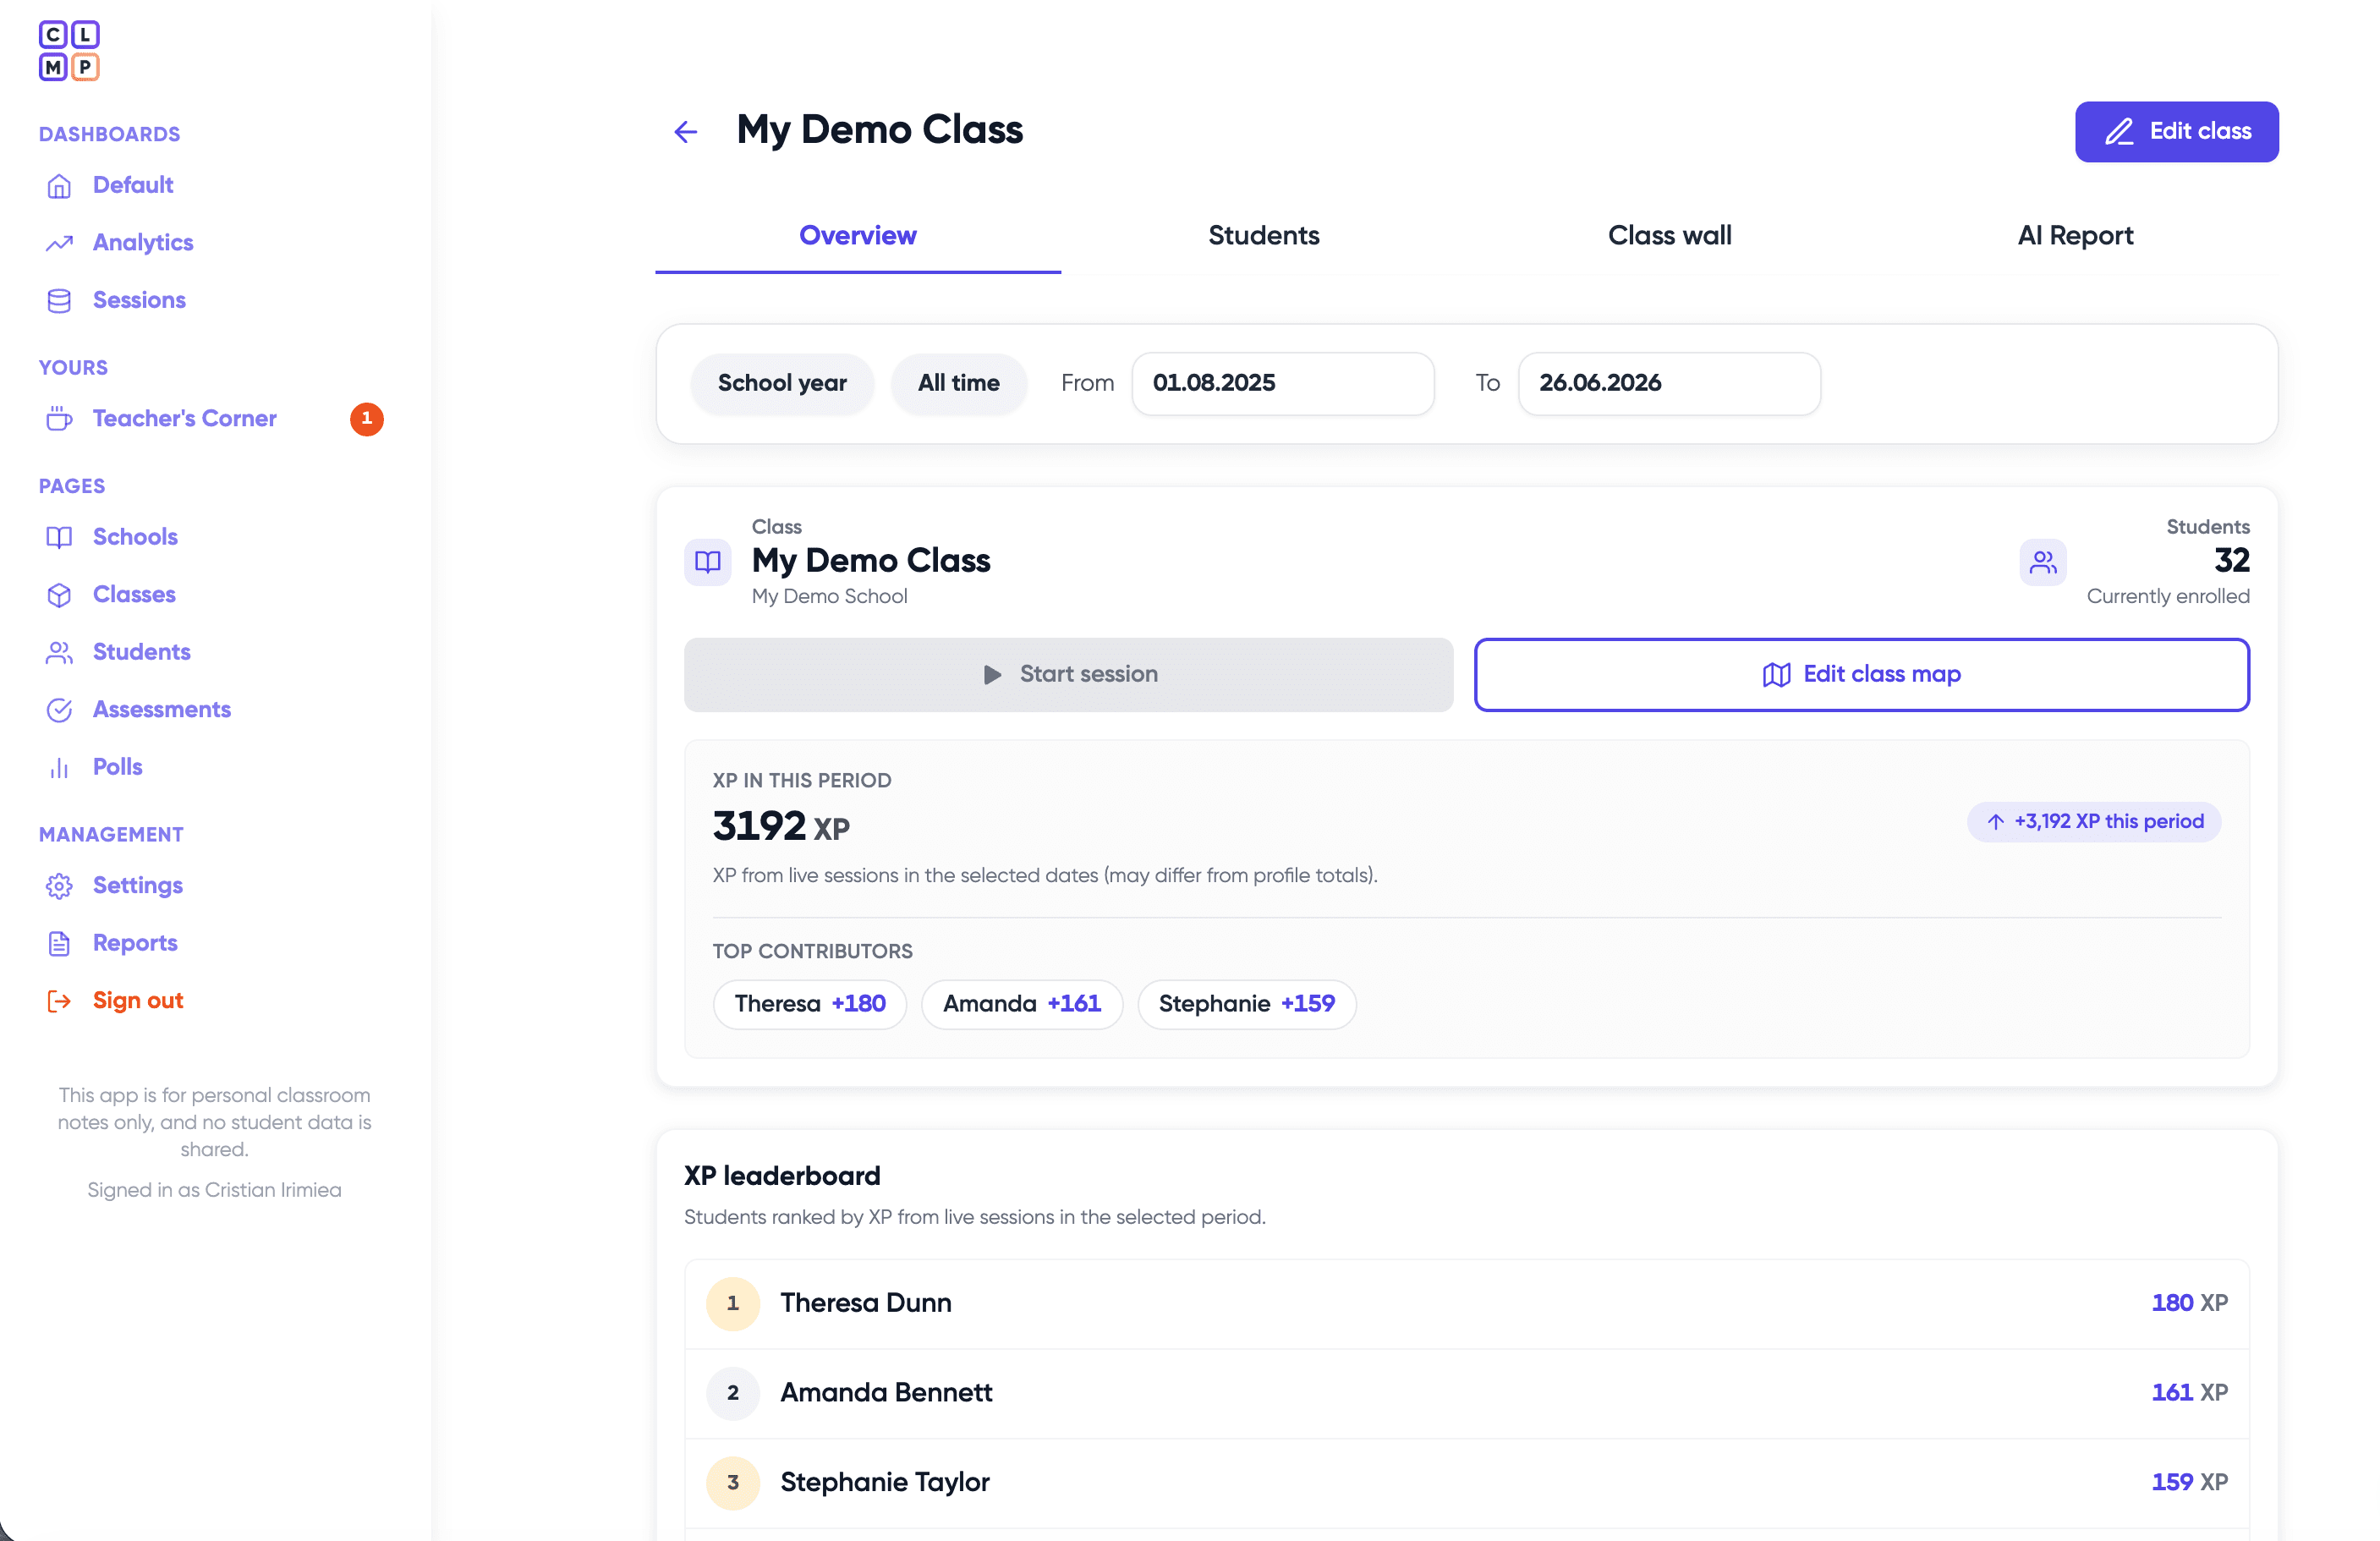The width and height of the screenshot is (2380, 1541).
Task: Go to Sessions in the sidebar
Action: 139,300
